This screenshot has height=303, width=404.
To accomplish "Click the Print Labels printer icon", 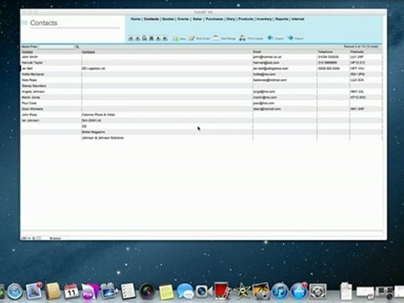I will point(242,38).
